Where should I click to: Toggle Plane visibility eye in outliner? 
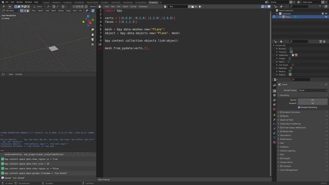[x=326, y=17]
